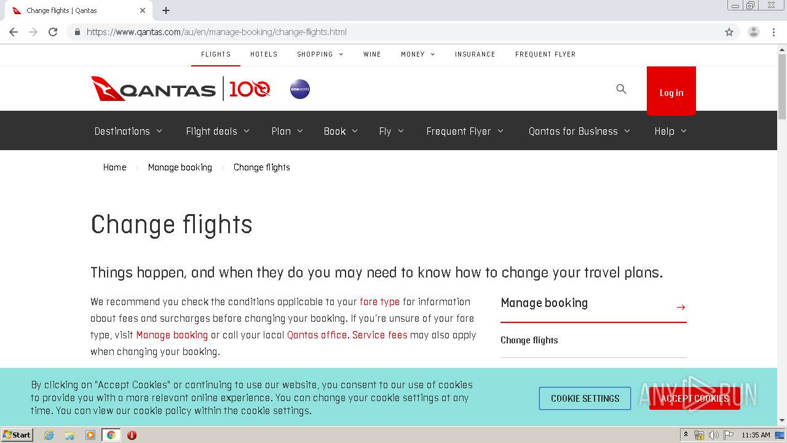Open the Shopping dropdown in top bar

(x=320, y=54)
